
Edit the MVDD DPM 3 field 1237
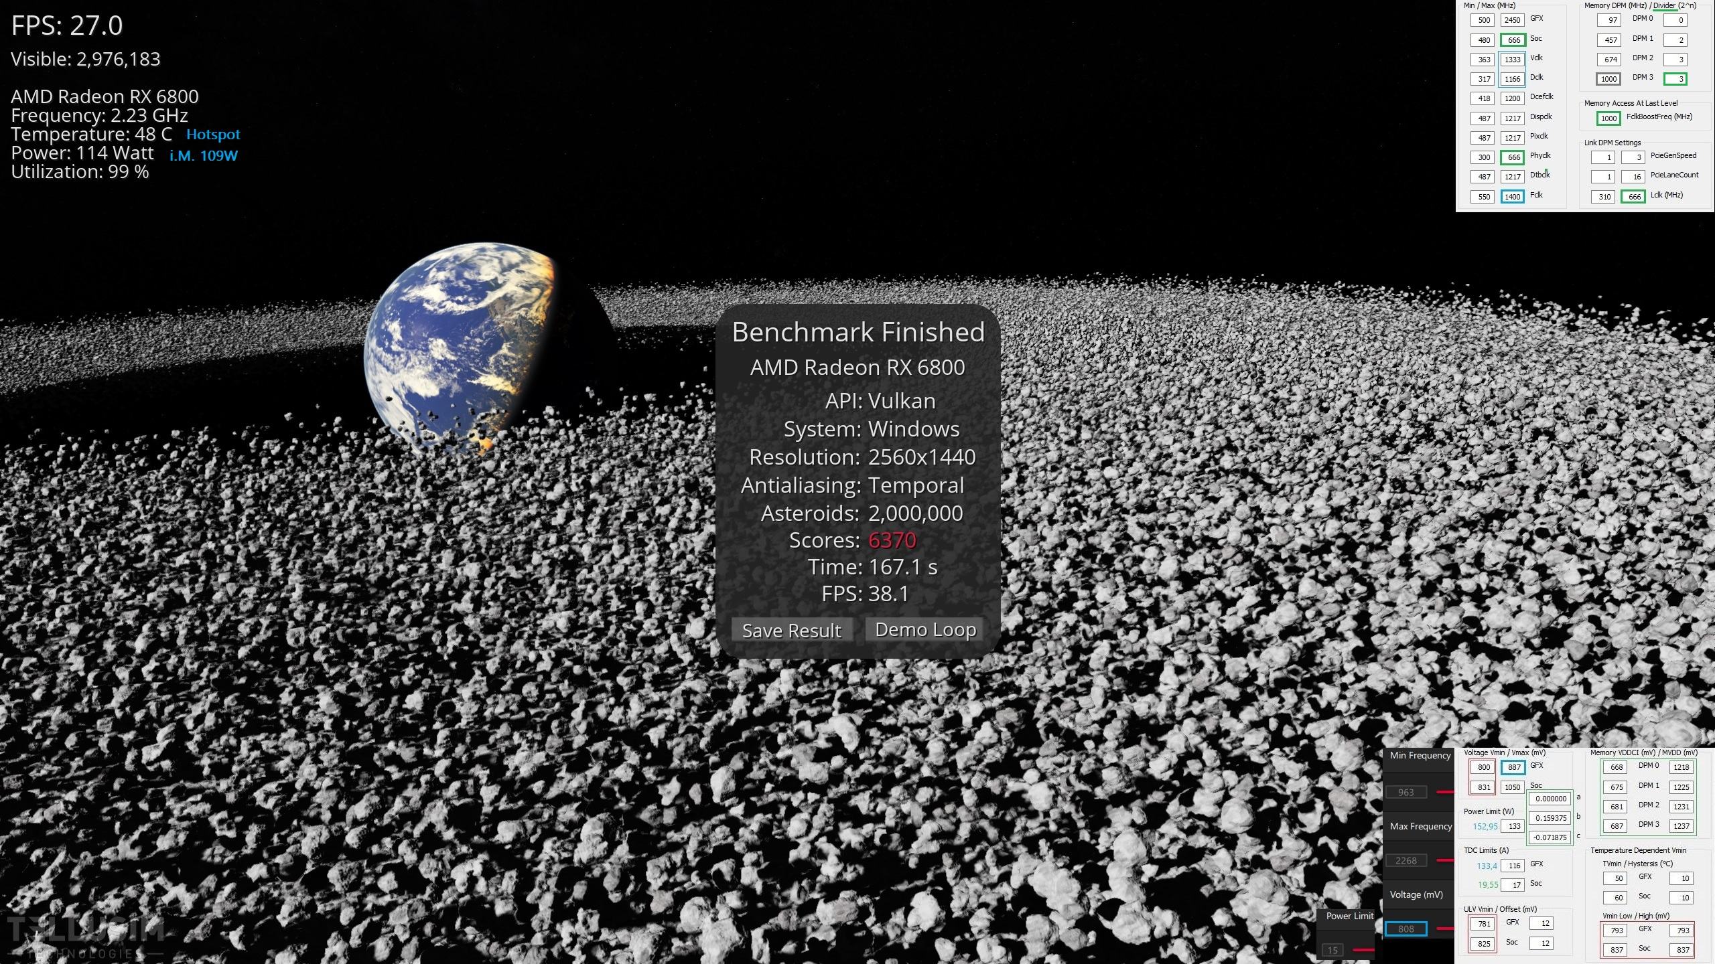pos(1681,825)
